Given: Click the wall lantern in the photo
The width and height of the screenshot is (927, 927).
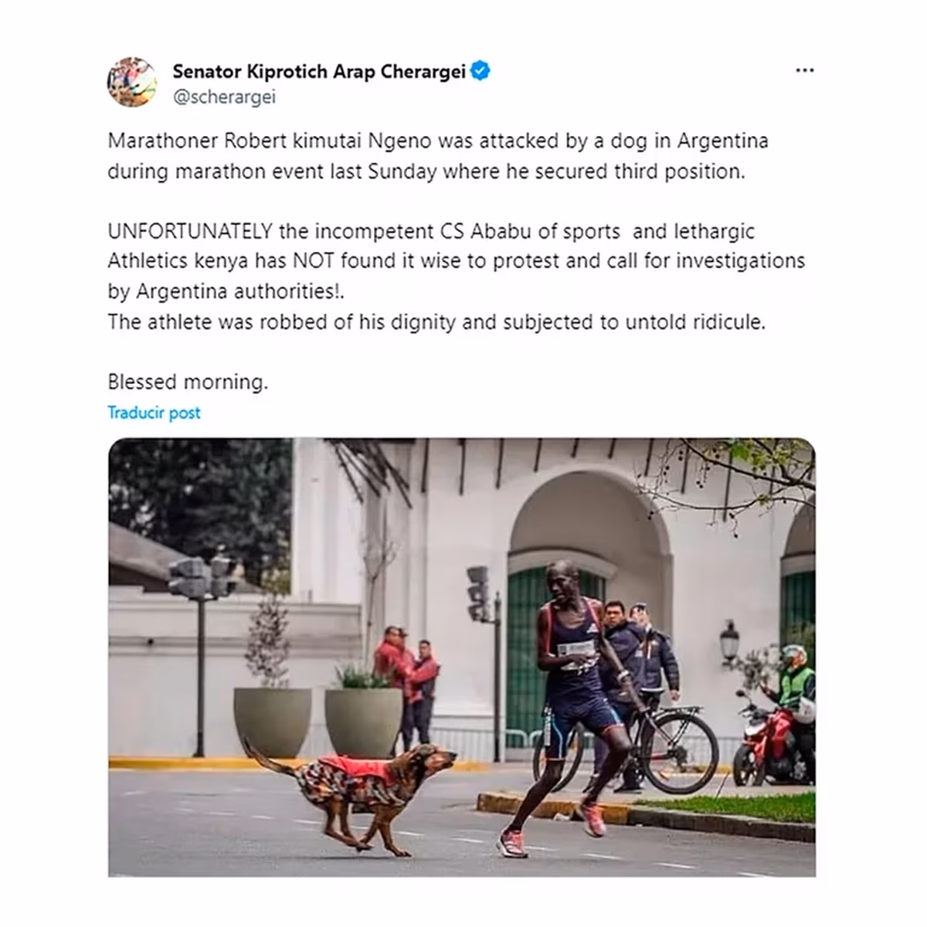Looking at the screenshot, I should 729,643.
